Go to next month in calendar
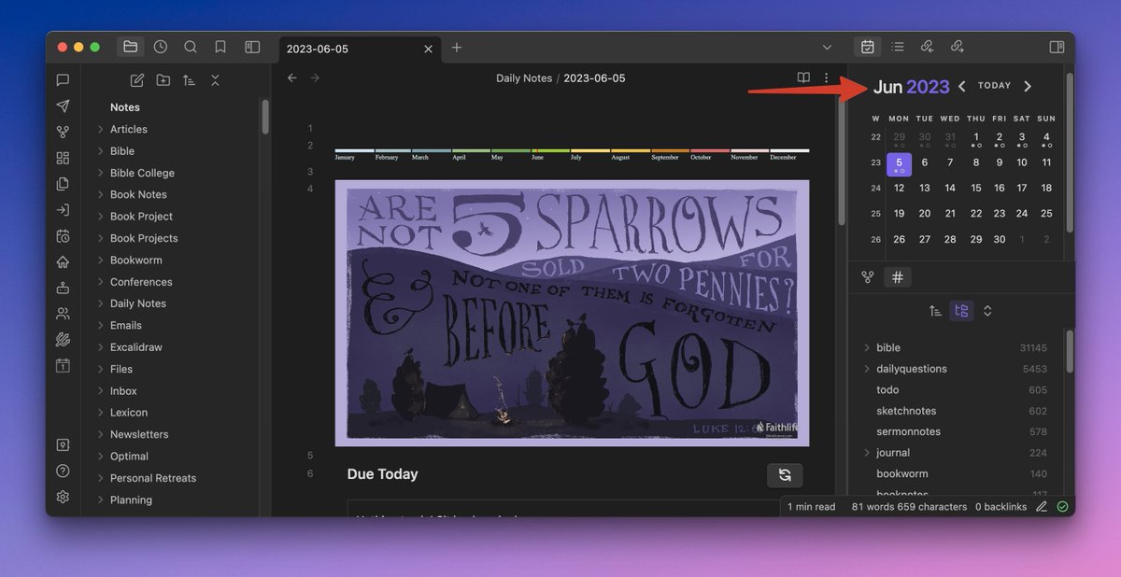This screenshot has width=1121, height=577. (x=1028, y=86)
